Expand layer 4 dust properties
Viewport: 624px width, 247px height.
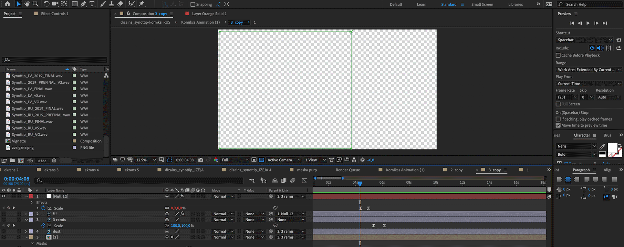coord(26,231)
